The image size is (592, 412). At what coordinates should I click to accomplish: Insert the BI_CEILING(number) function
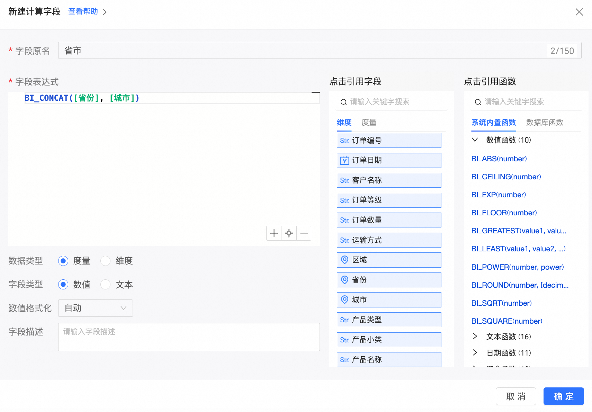[506, 177]
